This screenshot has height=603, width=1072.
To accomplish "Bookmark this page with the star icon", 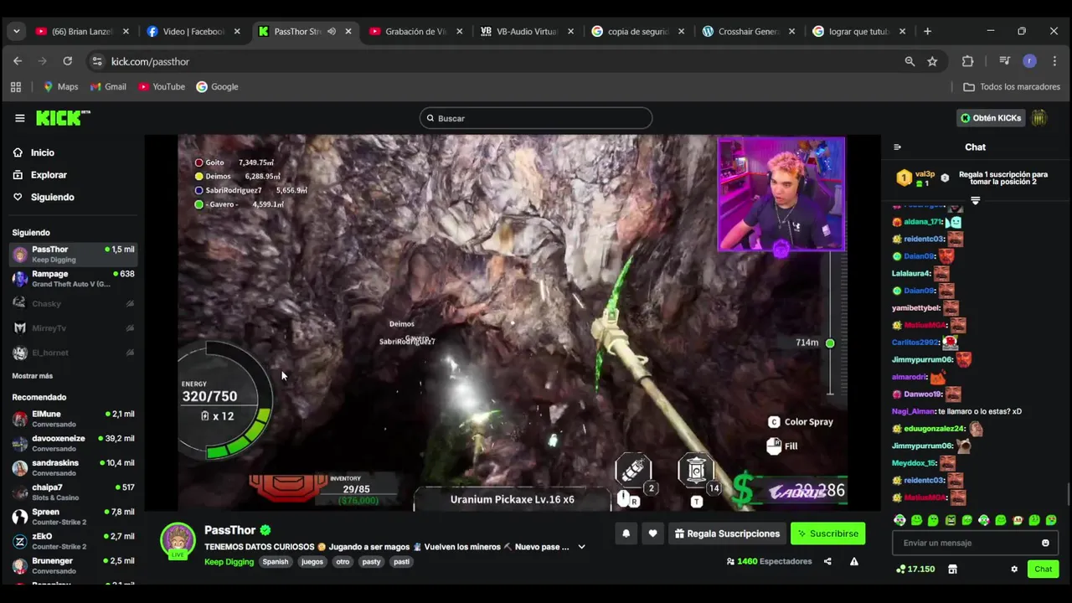I will pyautogui.click(x=932, y=61).
